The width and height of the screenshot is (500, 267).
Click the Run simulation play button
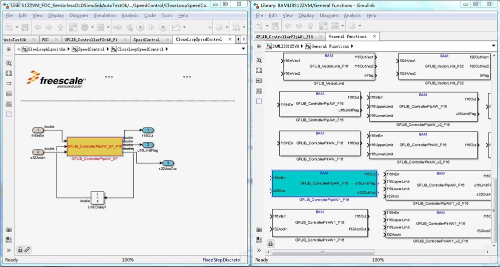(x=140, y=27)
